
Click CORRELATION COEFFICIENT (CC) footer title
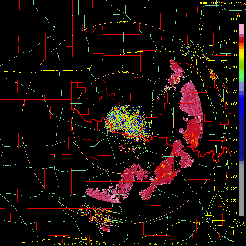click(x=86, y=244)
